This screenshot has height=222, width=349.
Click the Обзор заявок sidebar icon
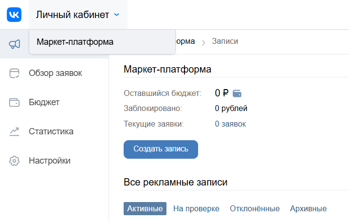pyautogui.click(x=15, y=74)
